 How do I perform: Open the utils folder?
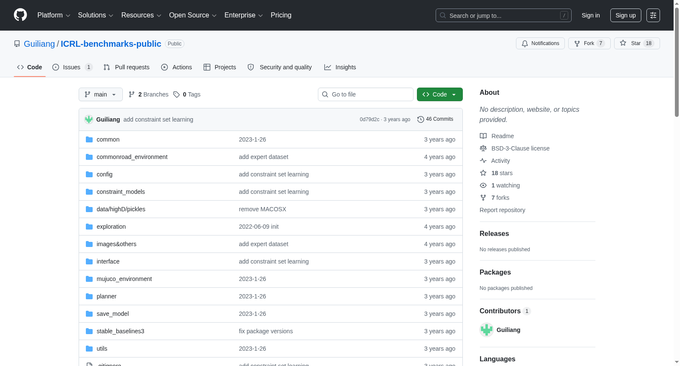(x=102, y=349)
